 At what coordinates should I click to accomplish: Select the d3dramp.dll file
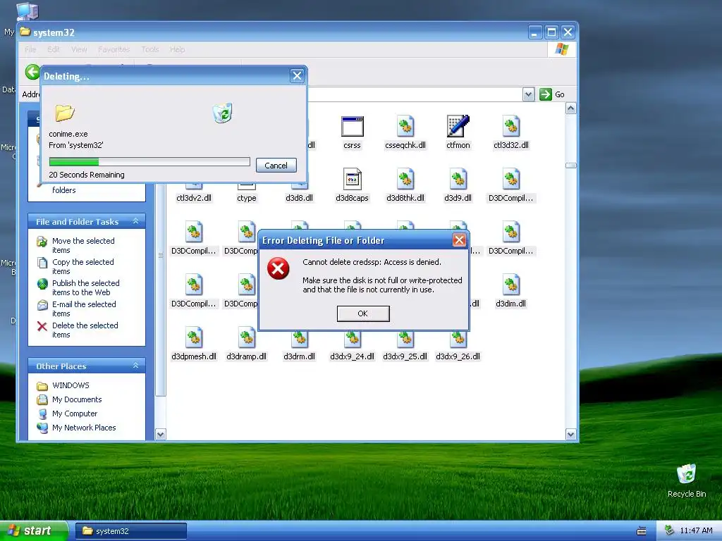tap(246, 344)
